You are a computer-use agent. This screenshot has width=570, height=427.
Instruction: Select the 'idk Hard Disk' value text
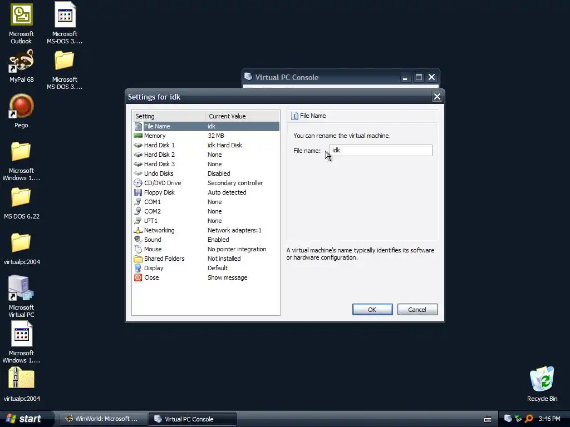(x=225, y=145)
